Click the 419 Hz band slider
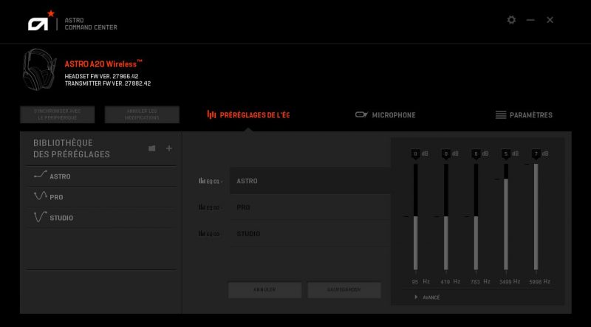 (446, 216)
